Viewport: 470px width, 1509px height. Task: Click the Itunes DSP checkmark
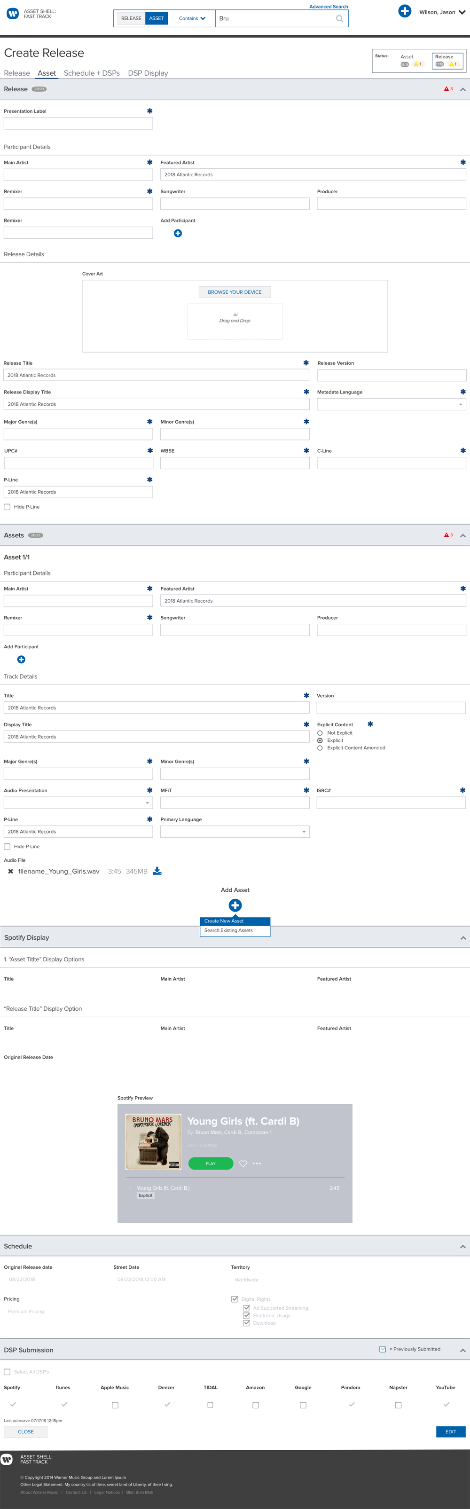[x=64, y=1404]
